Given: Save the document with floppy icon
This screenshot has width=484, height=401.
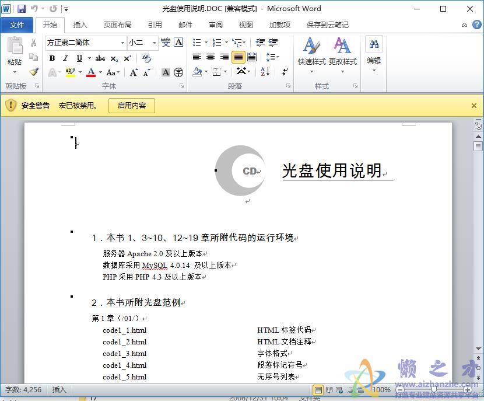Looking at the screenshot, I should tap(22, 9).
